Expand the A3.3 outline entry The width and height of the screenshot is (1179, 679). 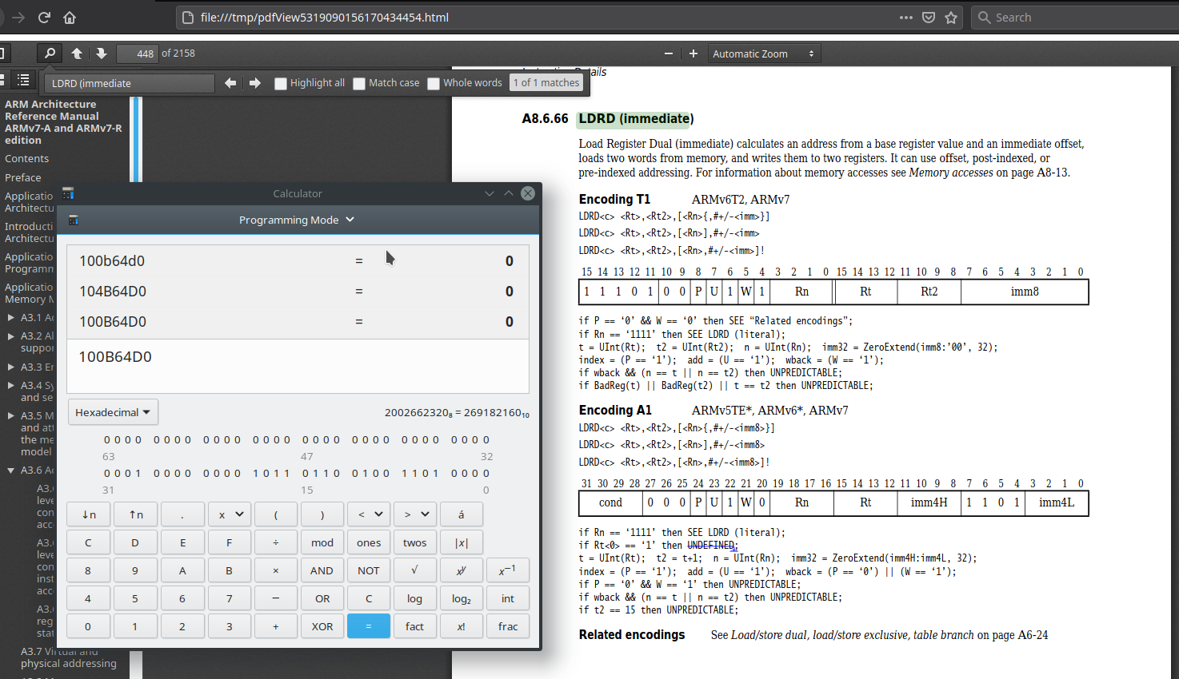pos(11,367)
